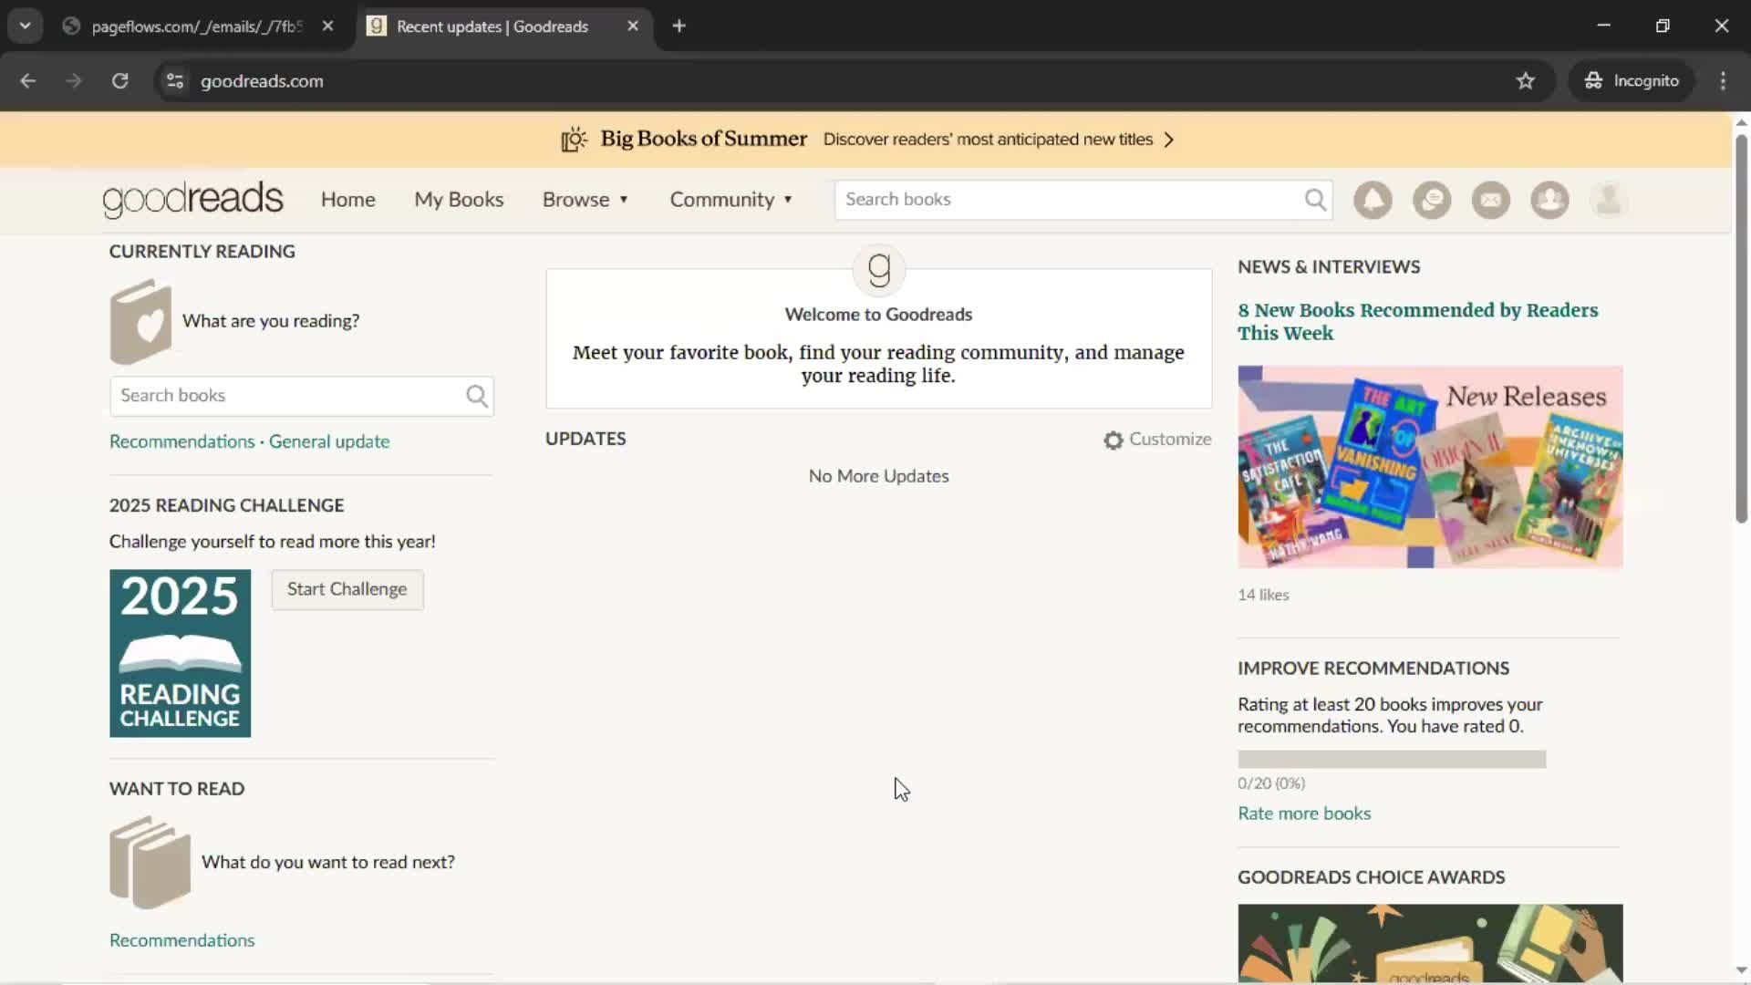1751x985 pixels.
Task: Click the Big Books of Summer sun icon
Action: click(x=574, y=140)
